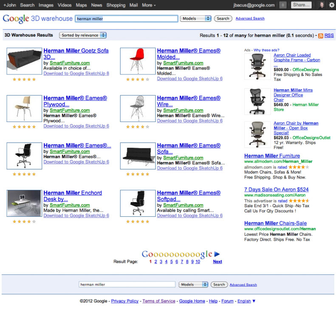This screenshot has width=336, height=311.
Task: Go to Videos in the top bar
Action: click(x=65, y=5)
